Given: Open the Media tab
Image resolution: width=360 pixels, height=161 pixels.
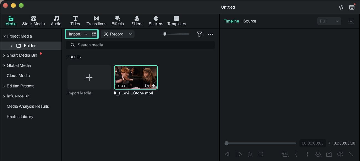Looking at the screenshot, I should point(11,21).
